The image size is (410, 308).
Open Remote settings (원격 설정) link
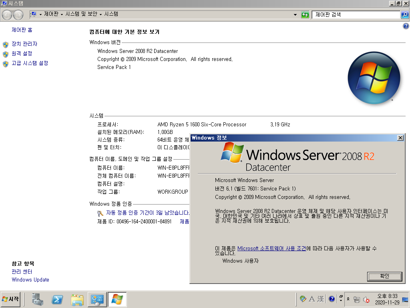[22, 53]
